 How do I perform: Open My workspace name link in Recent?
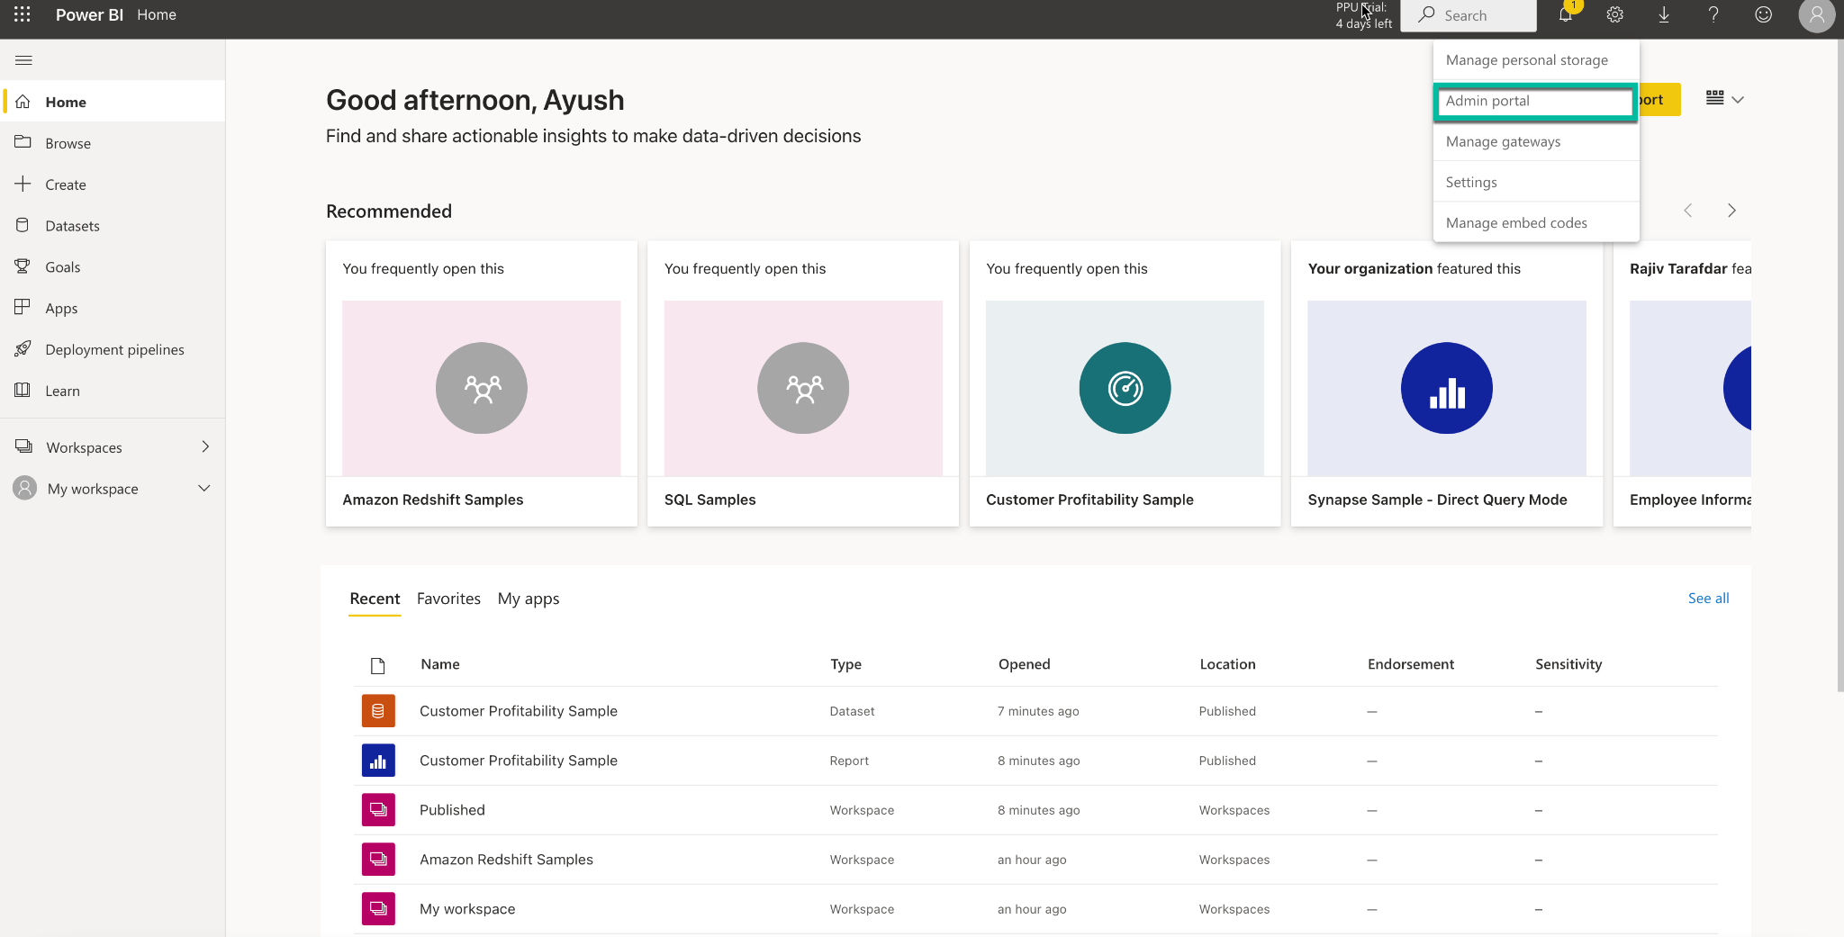[x=467, y=909]
